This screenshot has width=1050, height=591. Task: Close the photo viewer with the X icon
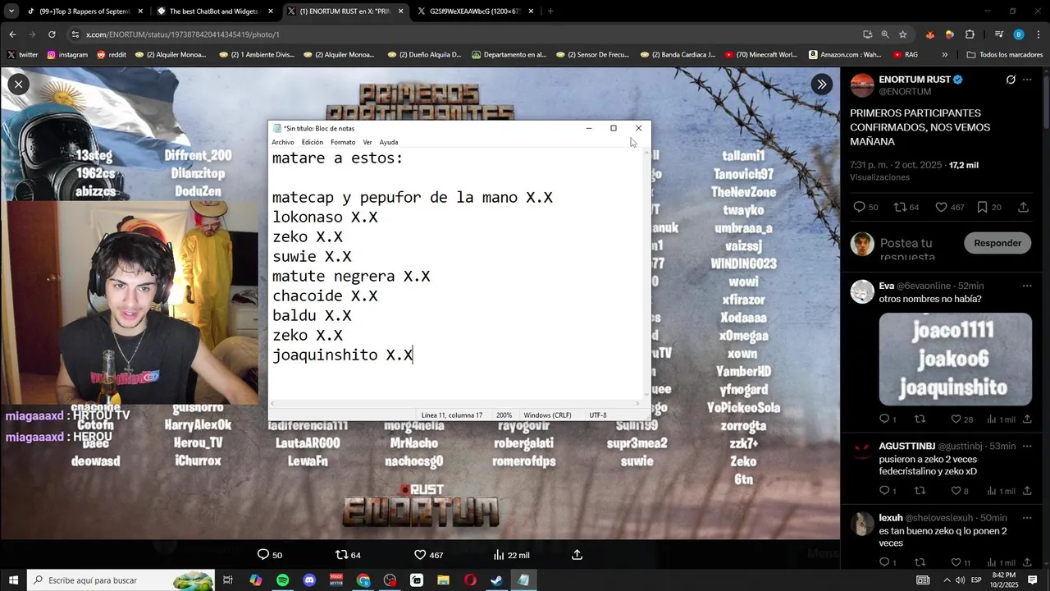pyautogui.click(x=18, y=84)
